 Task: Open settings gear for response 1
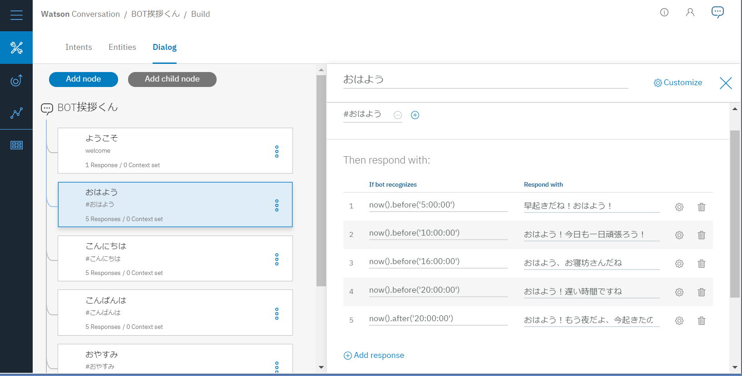(x=679, y=207)
